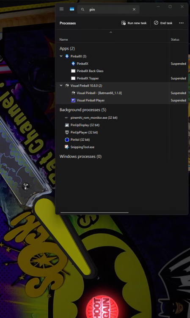Collapse the PinballX (3) group
190x318 pixels.
tap(61, 56)
